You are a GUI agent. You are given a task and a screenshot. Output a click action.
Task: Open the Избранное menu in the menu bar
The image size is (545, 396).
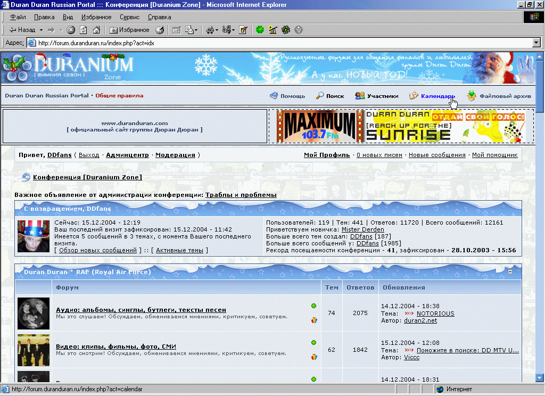(96, 17)
